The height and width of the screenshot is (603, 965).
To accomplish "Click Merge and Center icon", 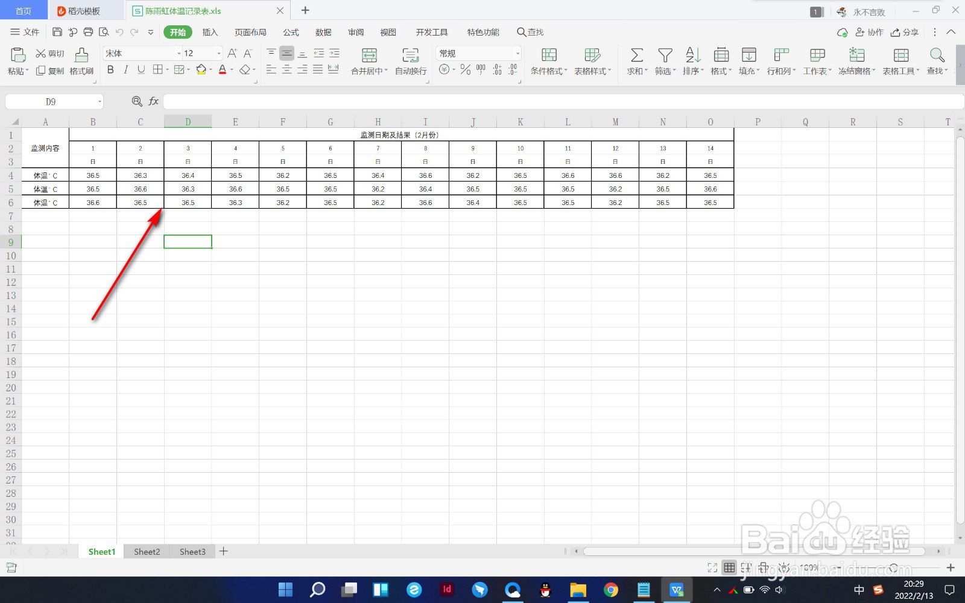I will point(369,55).
